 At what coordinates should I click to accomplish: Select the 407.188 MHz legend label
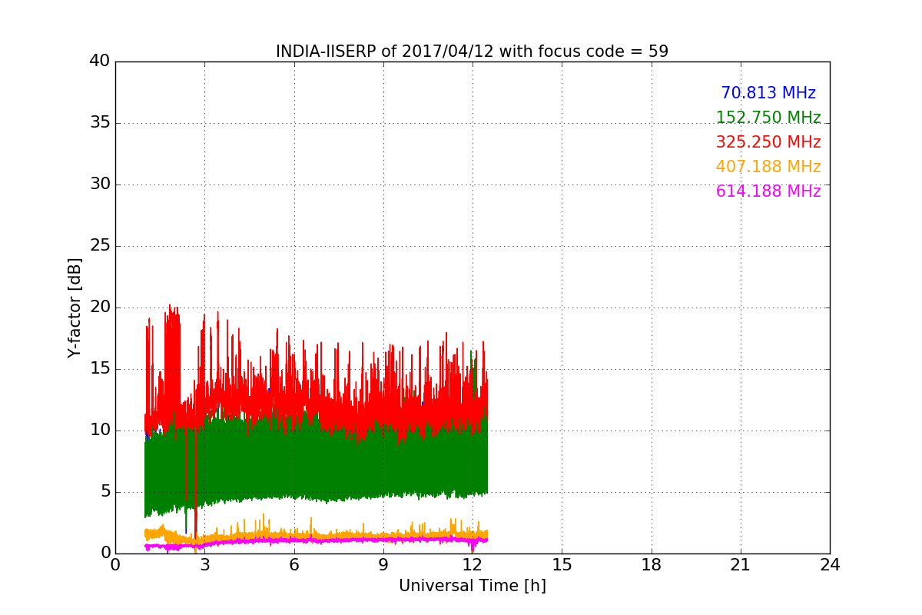click(x=768, y=167)
